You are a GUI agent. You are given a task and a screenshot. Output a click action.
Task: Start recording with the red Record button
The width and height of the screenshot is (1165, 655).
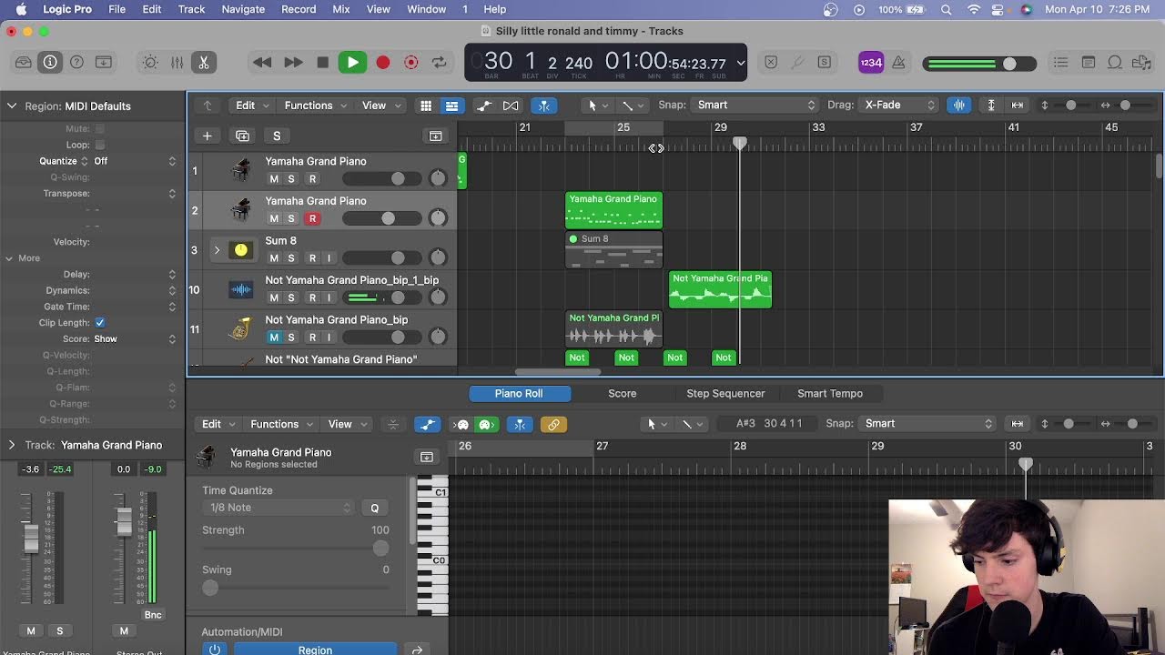click(x=383, y=63)
